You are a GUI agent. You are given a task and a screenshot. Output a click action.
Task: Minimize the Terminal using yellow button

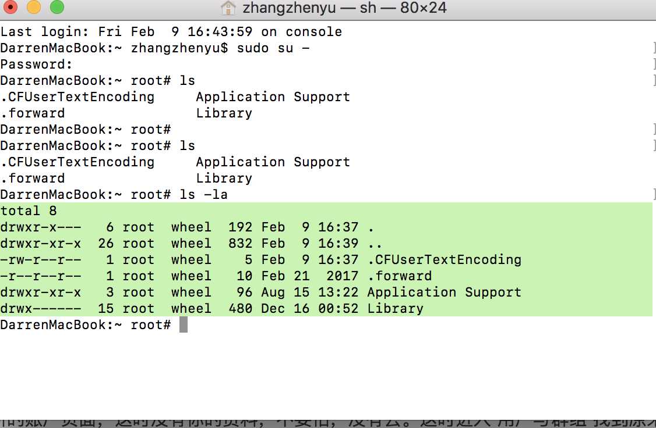coord(34,8)
